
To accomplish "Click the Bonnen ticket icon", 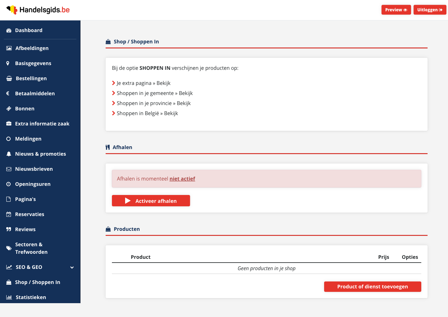I will click(9, 108).
